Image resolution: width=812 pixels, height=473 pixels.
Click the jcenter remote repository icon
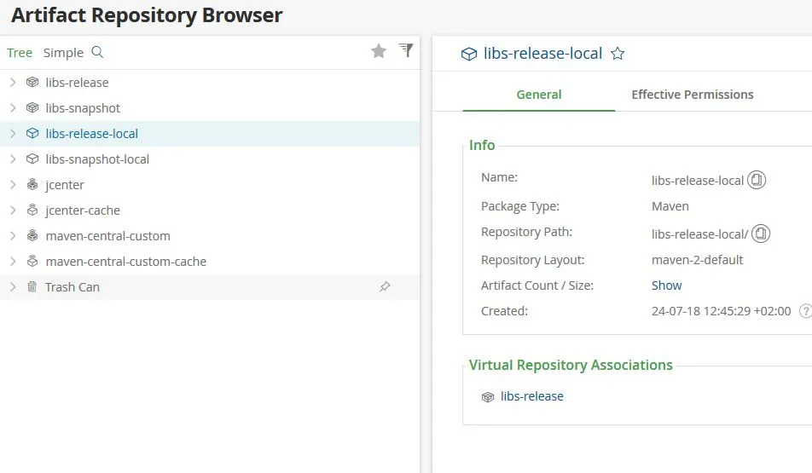[x=32, y=184]
